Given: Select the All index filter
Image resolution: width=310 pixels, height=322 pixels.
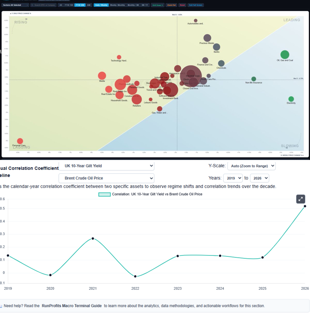Looking at the screenshot, I should (x=61, y=5).
